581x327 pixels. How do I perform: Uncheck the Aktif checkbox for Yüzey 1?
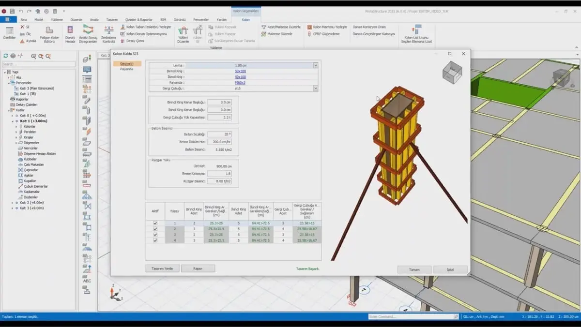coord(155,223)
